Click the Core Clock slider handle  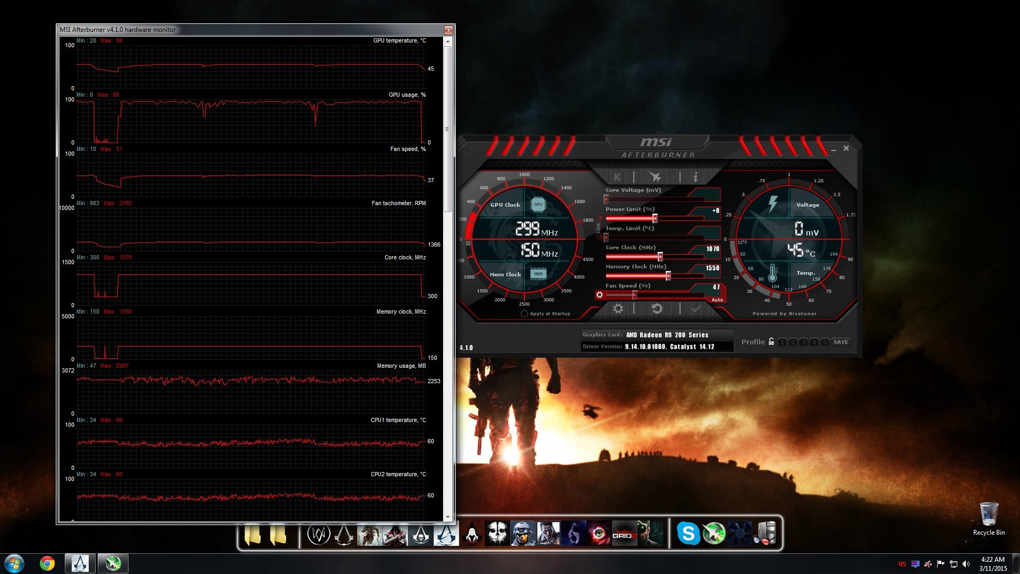click(x=660, y=257)
